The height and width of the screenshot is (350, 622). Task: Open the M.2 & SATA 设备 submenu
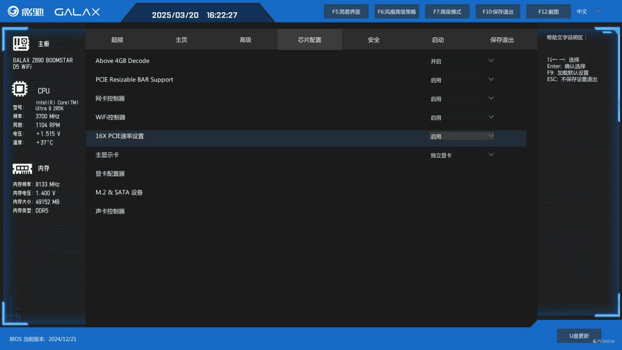[x=119, y=192]
